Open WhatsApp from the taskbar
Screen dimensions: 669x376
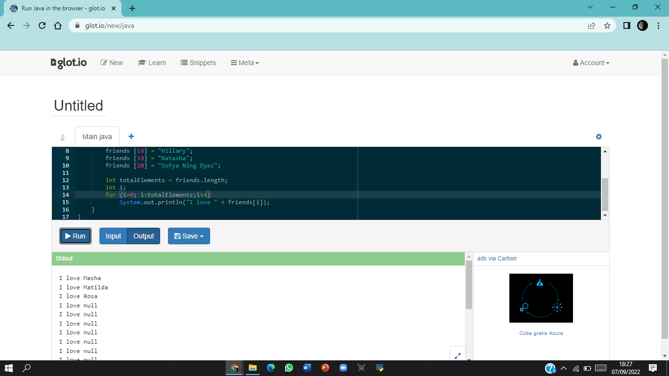click(289, 368)
